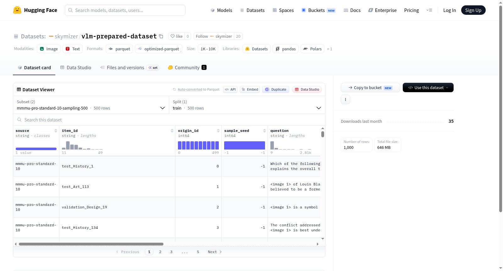Open Use this dataset dropdown
Viewport: 503px width, 271px height.
(x=428, y=88)
